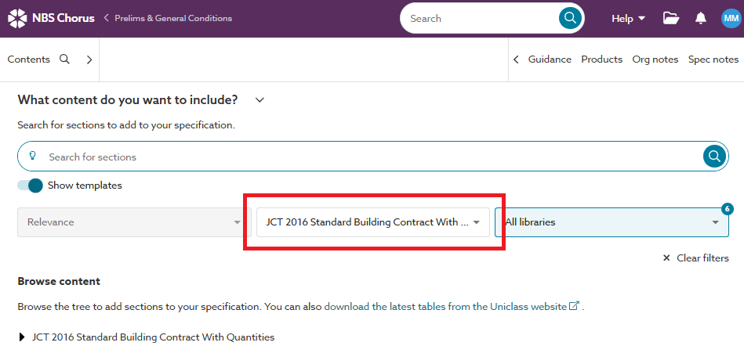Open the JCT 2016 contract dropdown
Viewport: 744px width, 364px height.
coord(372,222)
